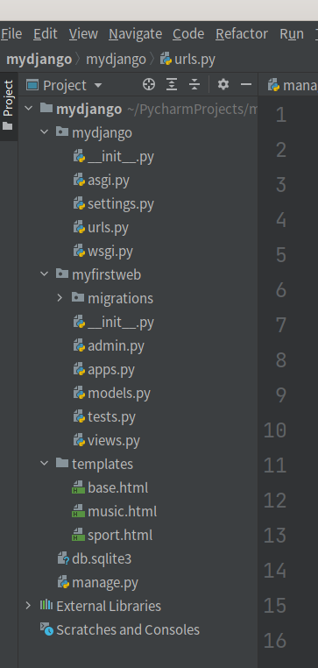Collapse the templates folder
The image size is (318, 668).
(x=45, y=464)
